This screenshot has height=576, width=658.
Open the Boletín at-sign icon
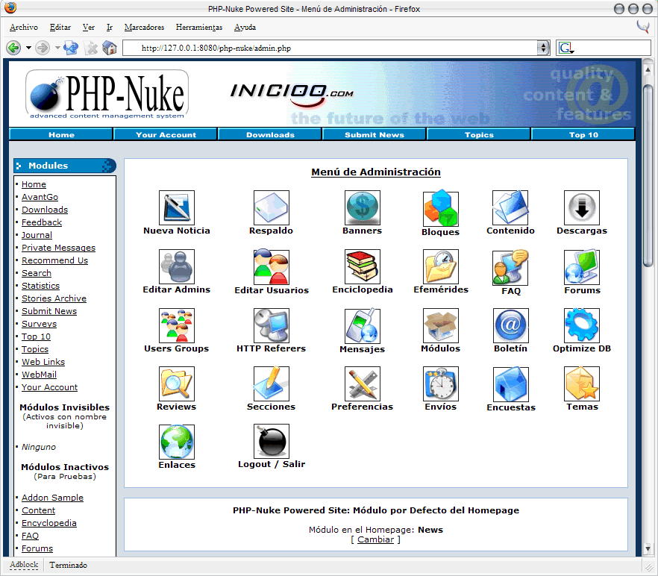(x=511, y=325)
